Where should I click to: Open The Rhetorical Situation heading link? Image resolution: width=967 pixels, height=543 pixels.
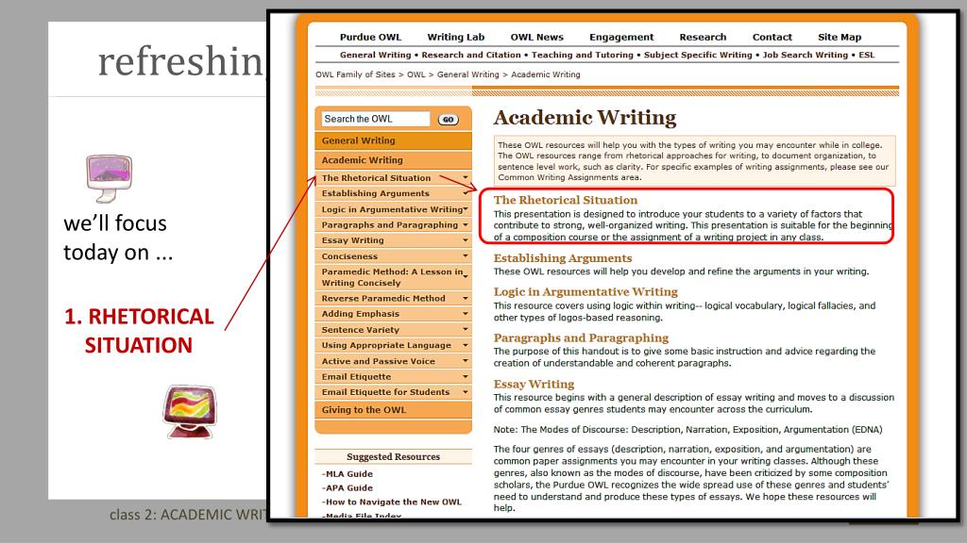(x=566, y=200)
